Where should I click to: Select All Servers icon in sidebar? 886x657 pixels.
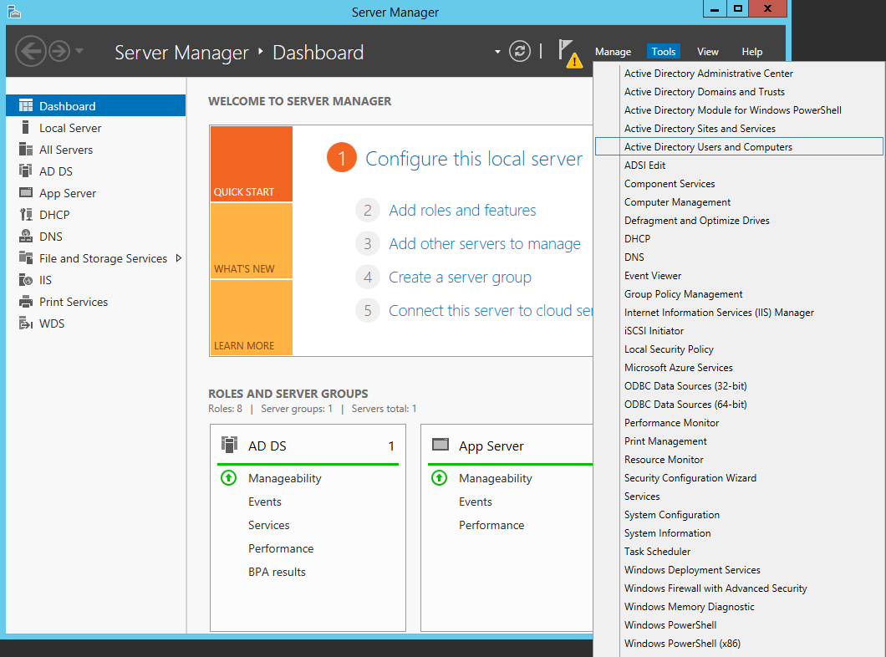coord(25,149)
